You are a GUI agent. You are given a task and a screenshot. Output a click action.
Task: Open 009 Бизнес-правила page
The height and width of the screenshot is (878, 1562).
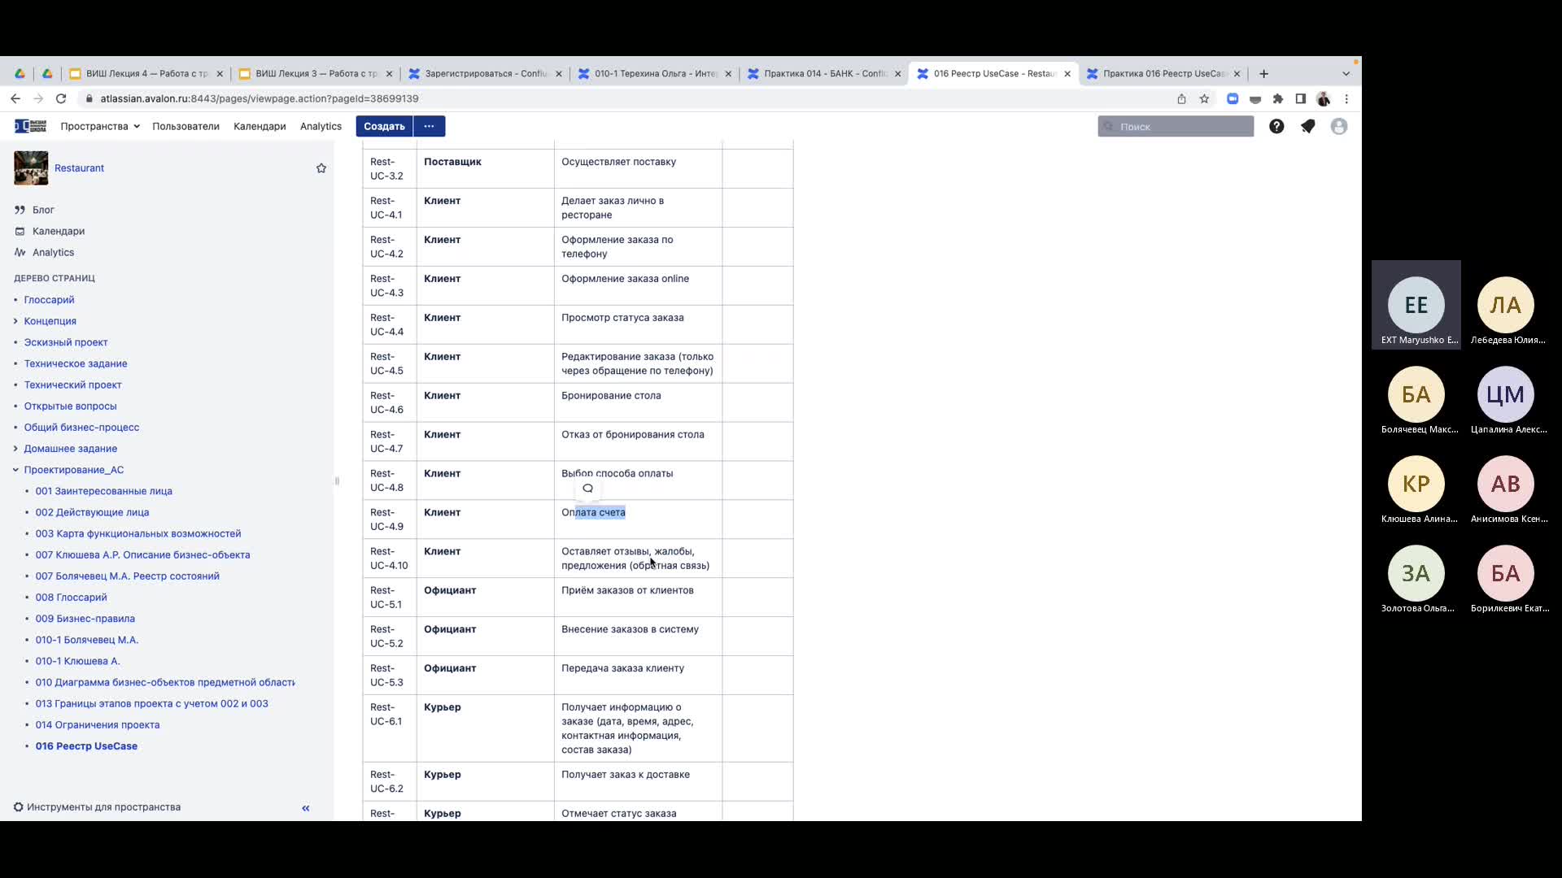click(x=85, y=619)
